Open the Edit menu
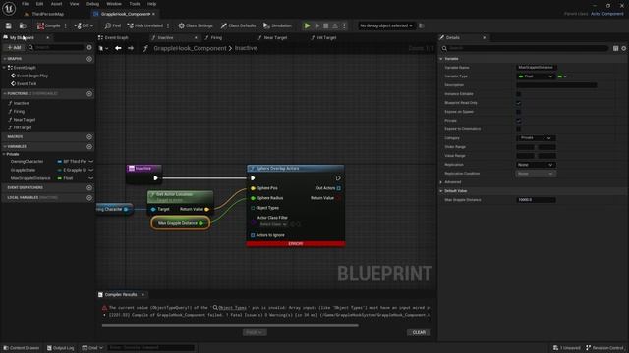This screenshot has height=353, width=629. tap(39, 4)
